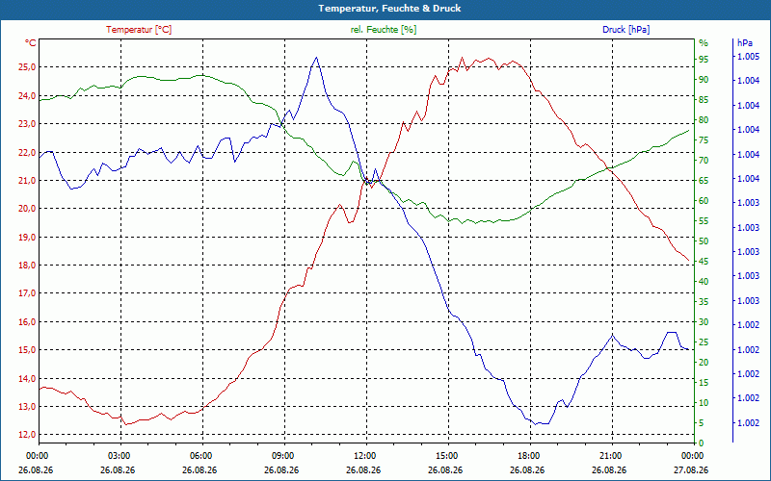The height and width of the screenshot is (481, 771).
Task: Select the blue 'Druck [hPa]' legend label
Action: [x=625, y=30]
